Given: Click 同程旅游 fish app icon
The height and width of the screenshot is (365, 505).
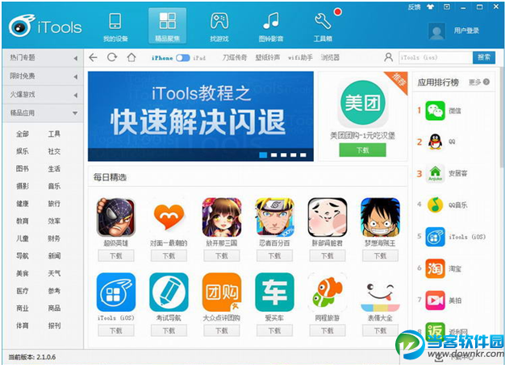Looking at the screenshot, I should click(x=328, y=292).
